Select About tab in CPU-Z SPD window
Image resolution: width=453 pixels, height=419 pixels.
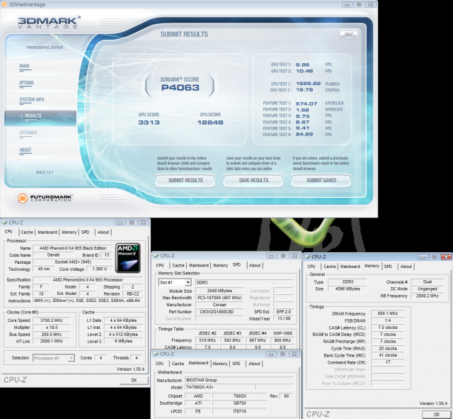click(x=255, y=265)
